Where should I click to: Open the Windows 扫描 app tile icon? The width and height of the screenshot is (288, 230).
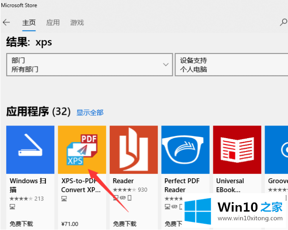click(x=30, y=150)
